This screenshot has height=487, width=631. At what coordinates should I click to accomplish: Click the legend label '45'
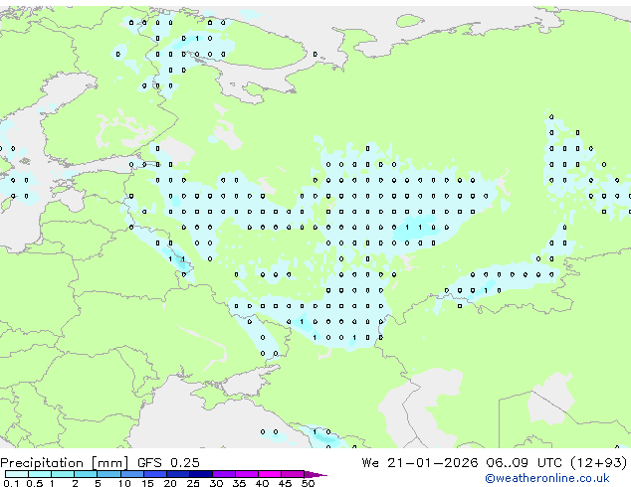285,483
